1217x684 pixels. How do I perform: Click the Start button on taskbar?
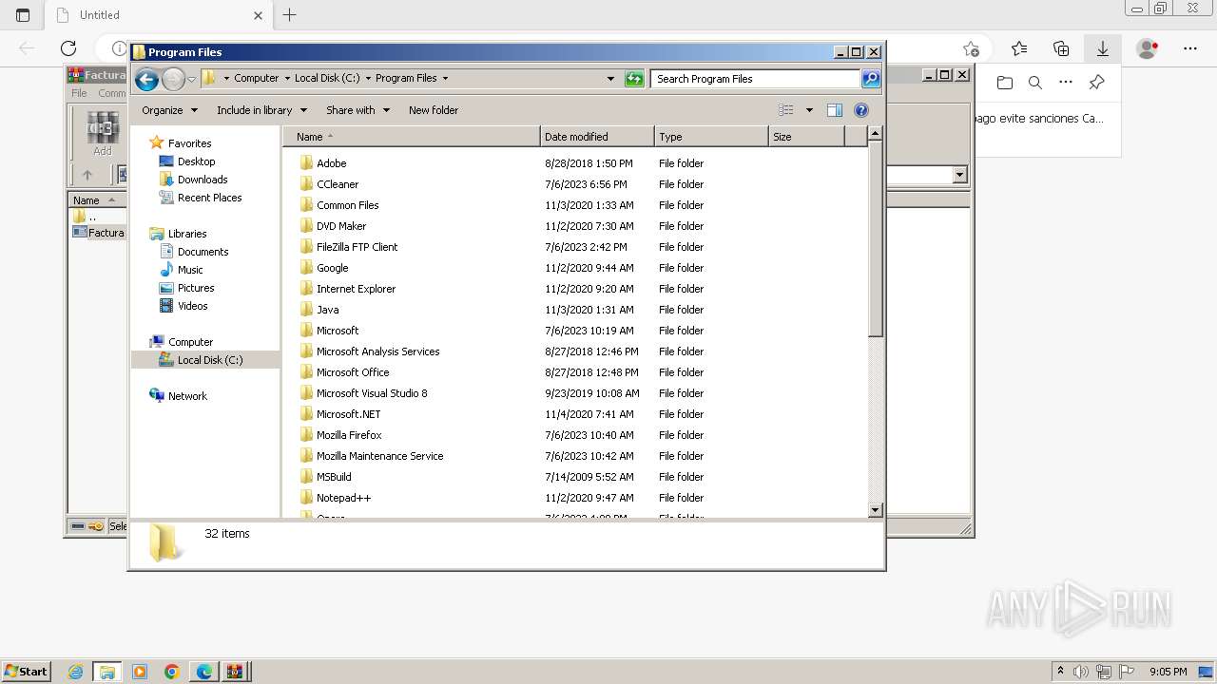[26, 672]
